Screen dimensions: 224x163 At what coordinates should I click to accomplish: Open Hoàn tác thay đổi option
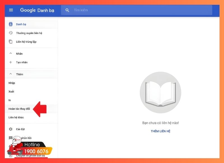(x=19, y=109)
